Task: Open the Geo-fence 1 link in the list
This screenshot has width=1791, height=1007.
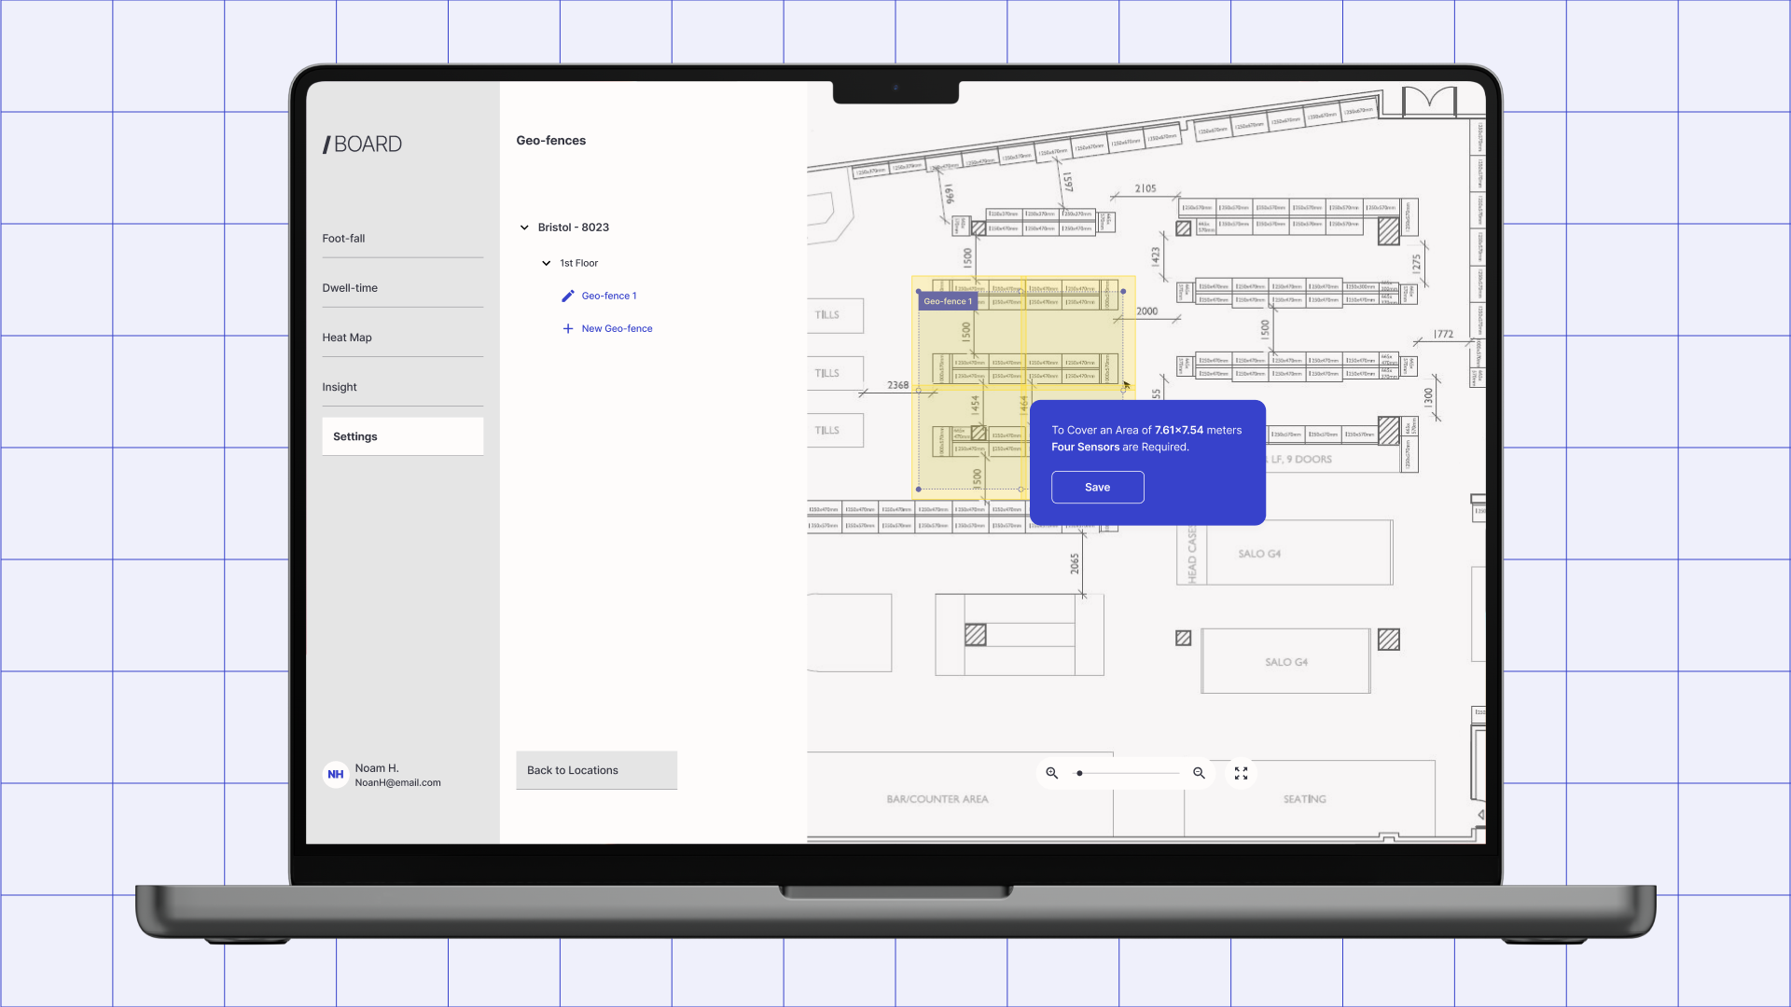Action: (x=609, y=297)
